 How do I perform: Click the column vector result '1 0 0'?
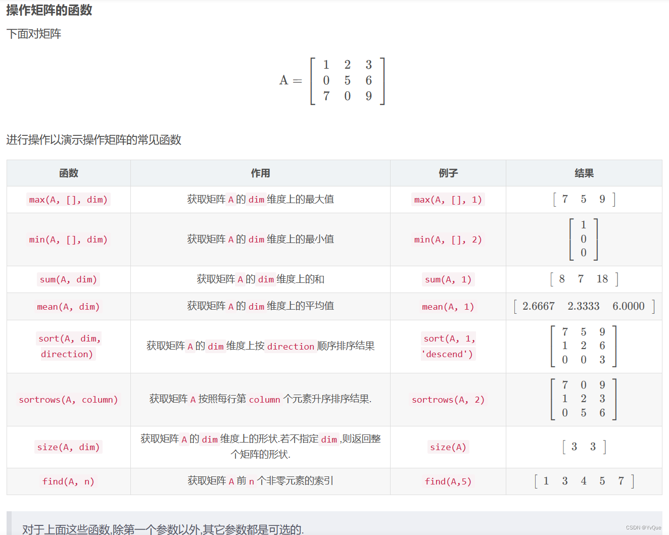pos(584,239)
